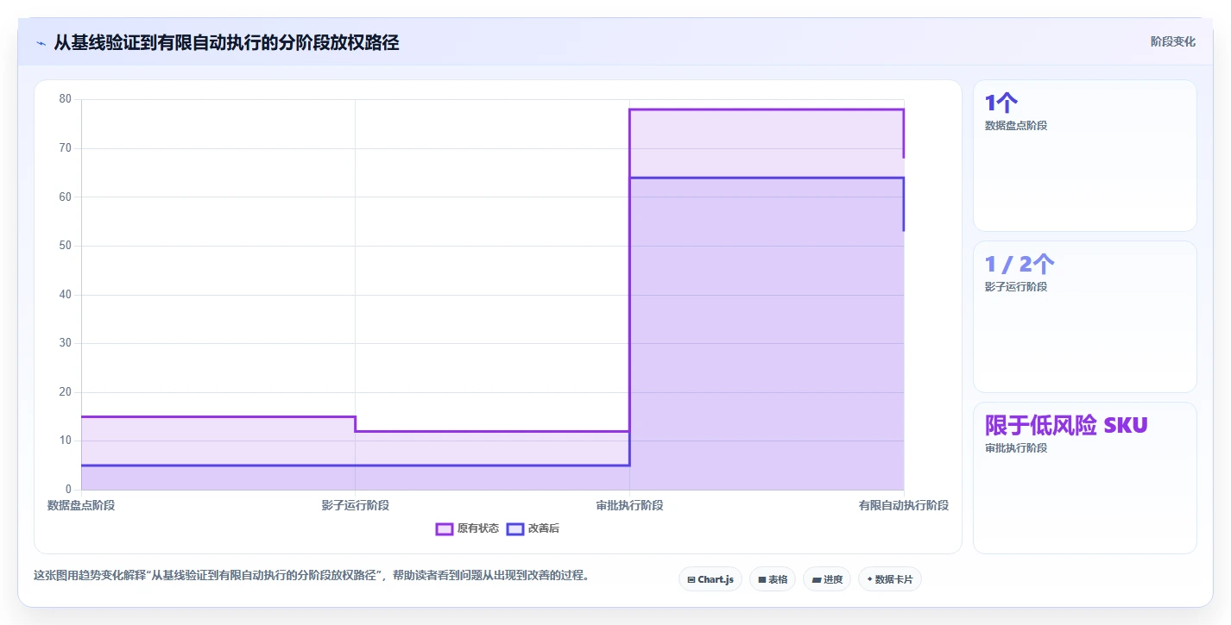
Task: Select the 1个 数据盘点阶段 card
Action: tap(1085, 156)
